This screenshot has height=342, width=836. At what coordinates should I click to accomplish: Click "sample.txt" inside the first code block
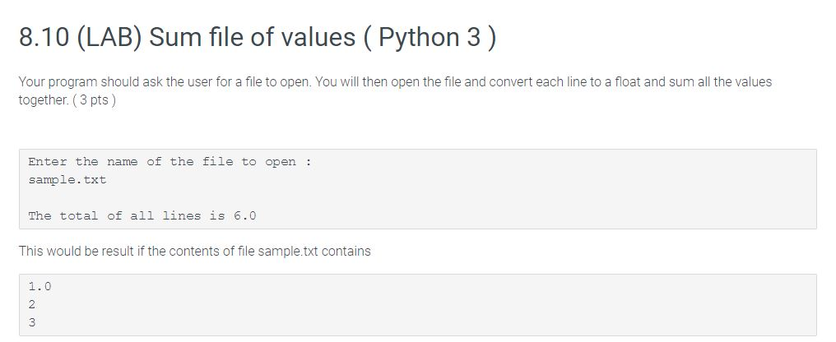[67, 179]
